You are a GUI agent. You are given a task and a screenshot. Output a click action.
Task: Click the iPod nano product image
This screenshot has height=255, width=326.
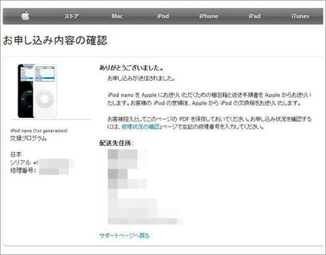pos(37,91)
